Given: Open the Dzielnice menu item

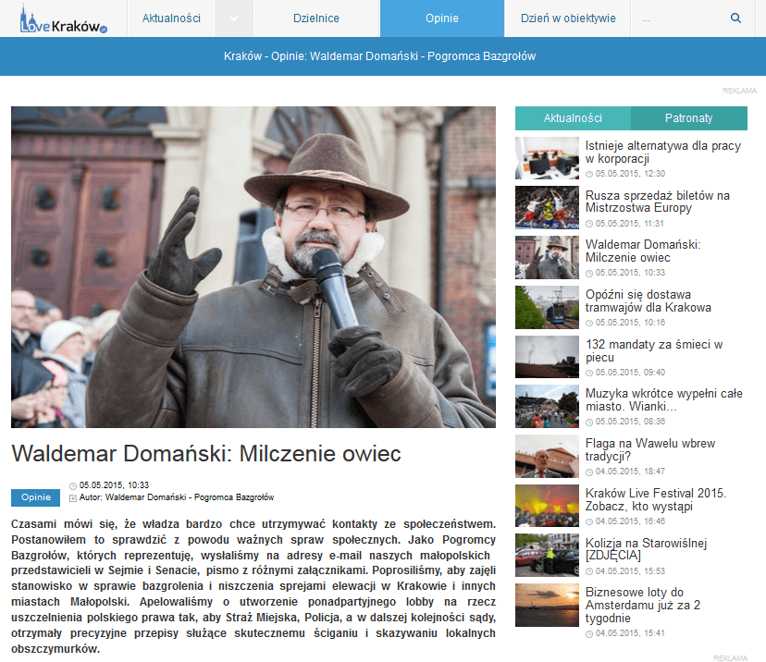Looking at the screenshot, I should [315, 18].
